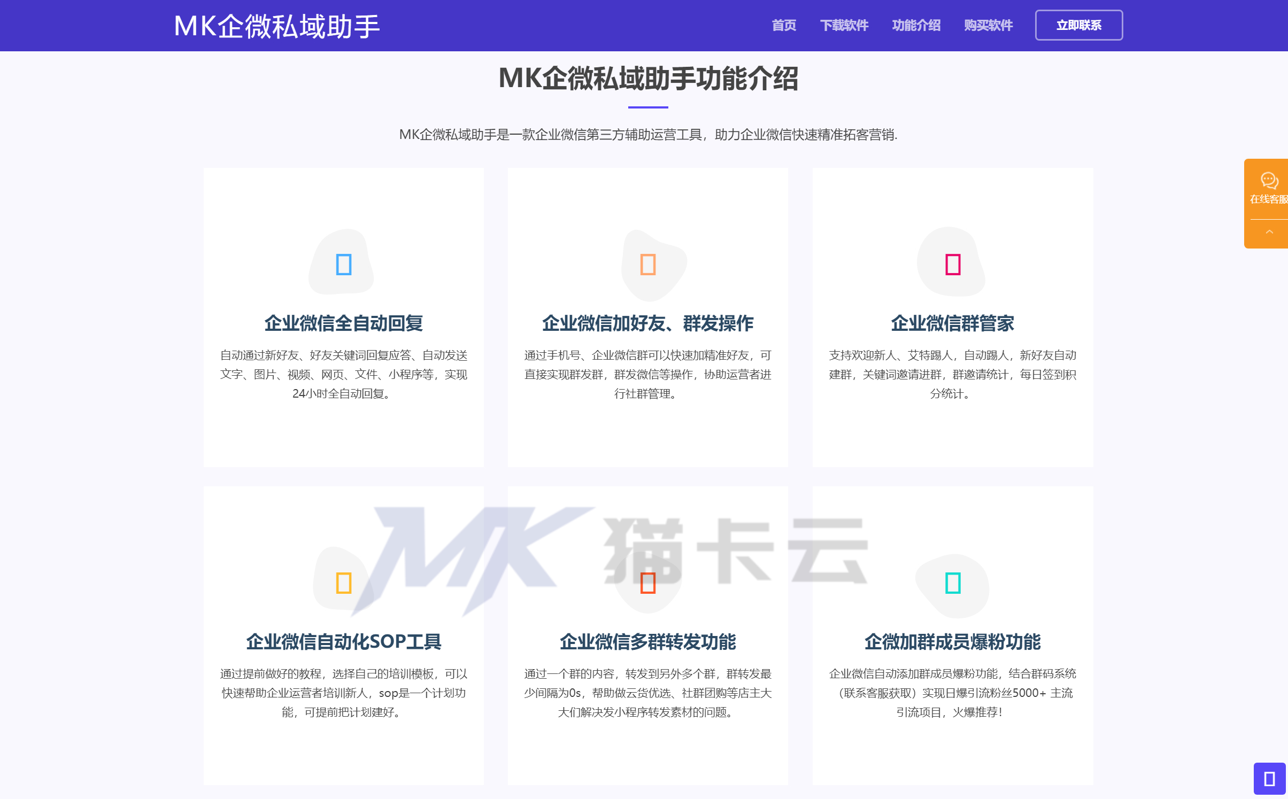Screen dimensions: 1288x799
Task: Click the red icon above 企业微信多群转发功能
Action: tap(648, 583)
